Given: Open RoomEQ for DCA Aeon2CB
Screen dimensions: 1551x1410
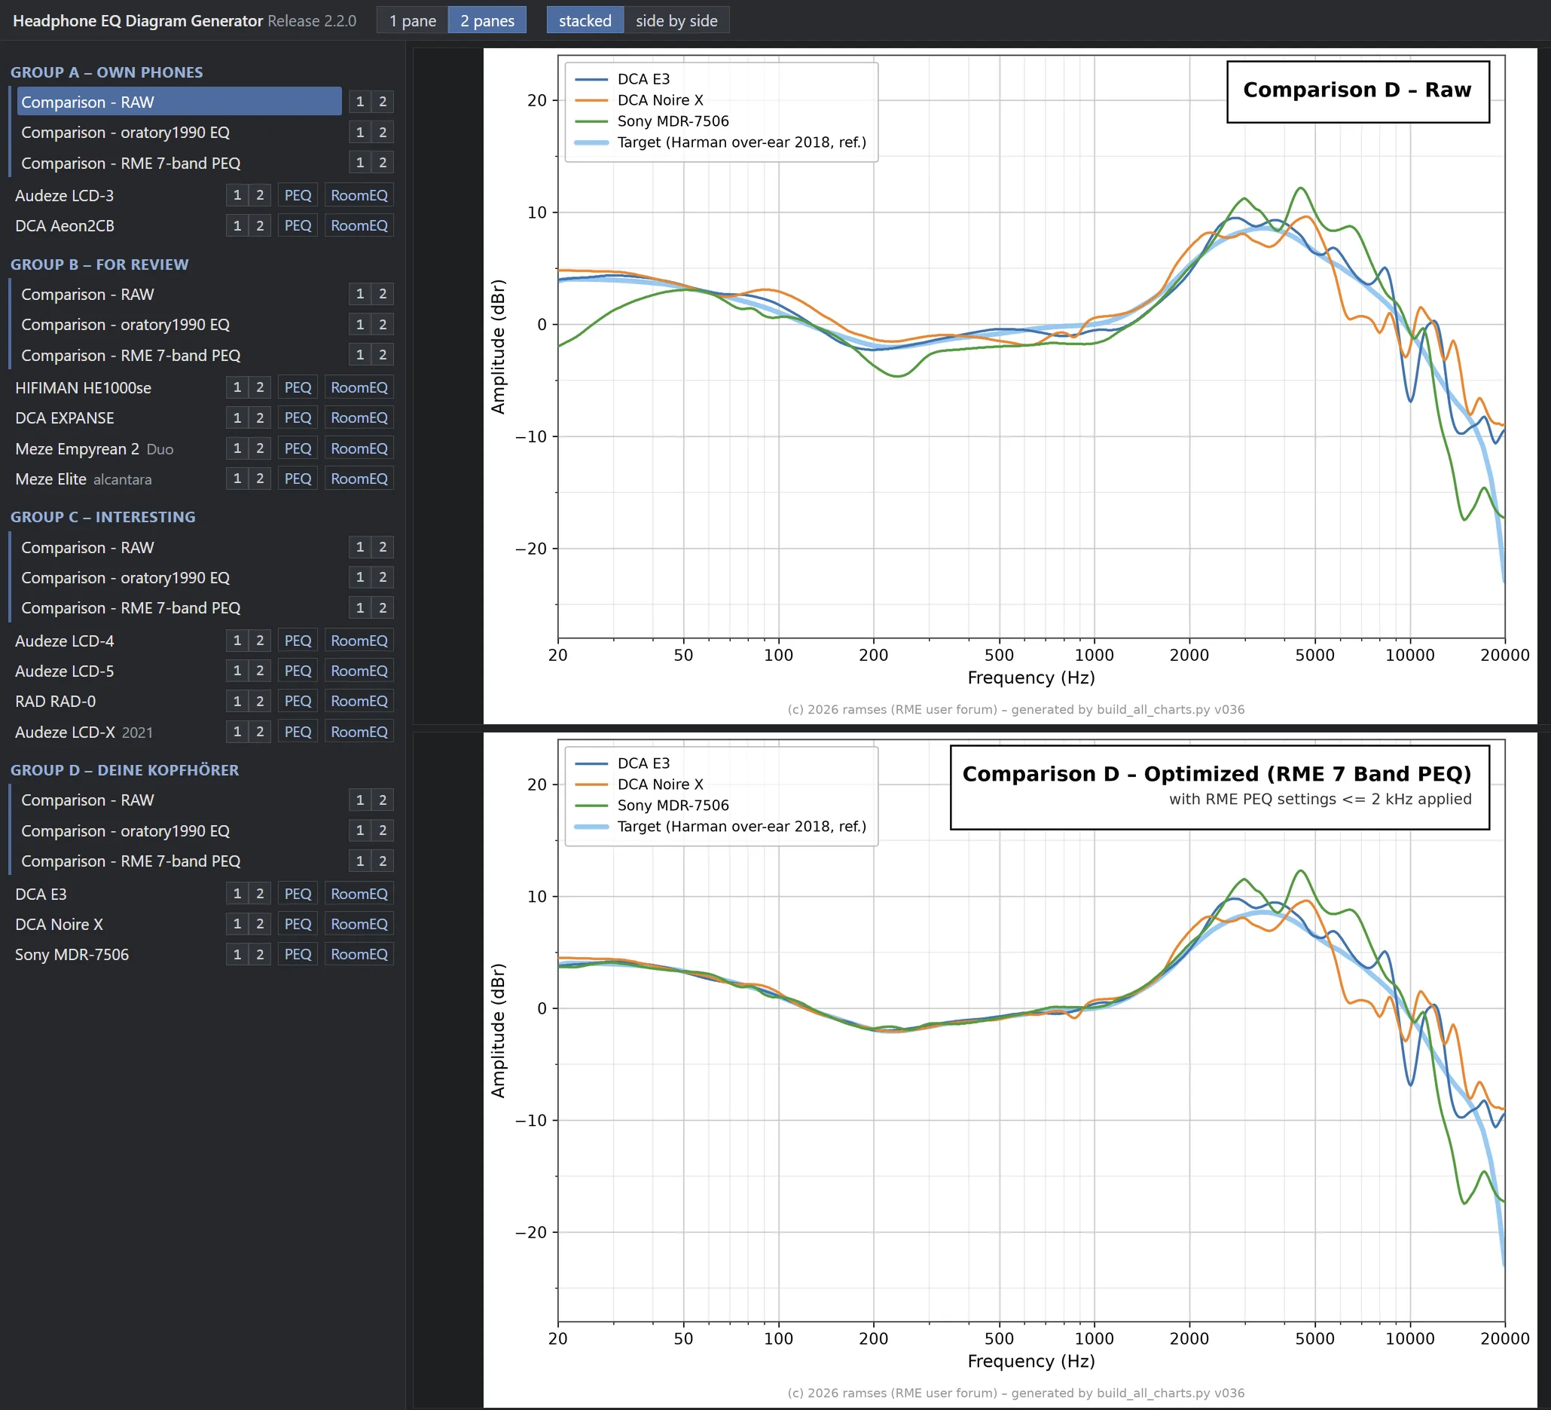Looking at the screenshot, I should click(x=359, y=225).
